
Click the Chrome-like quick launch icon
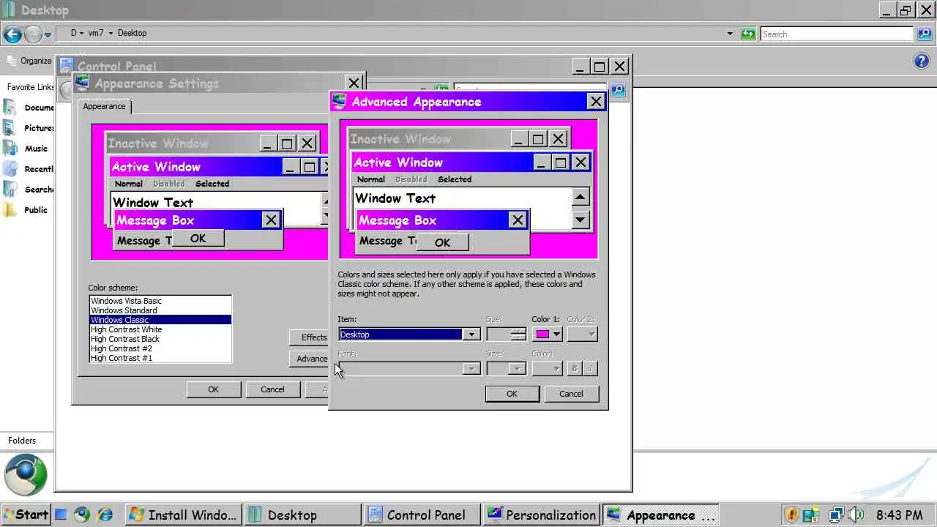[82, 515]
